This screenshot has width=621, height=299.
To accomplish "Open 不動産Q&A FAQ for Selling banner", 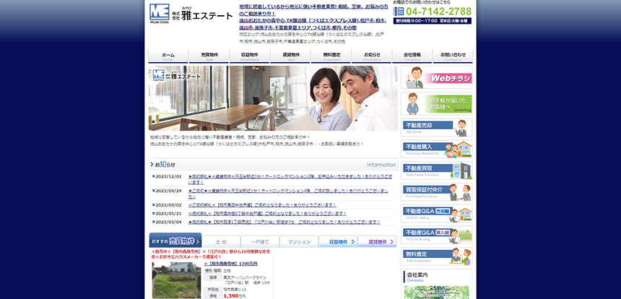I will [x=436, y=214].
